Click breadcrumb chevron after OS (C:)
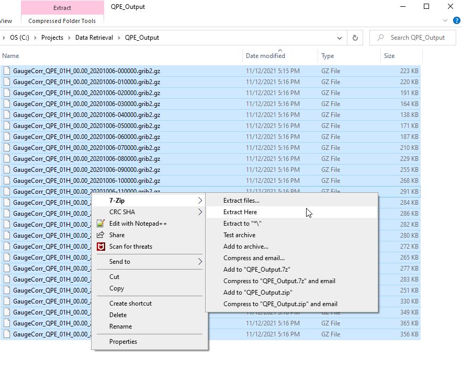 [x=35, y=38]
